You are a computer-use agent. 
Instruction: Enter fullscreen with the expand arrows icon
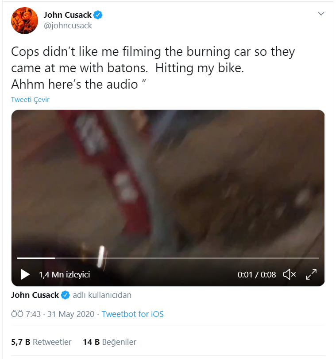[312, 274]
